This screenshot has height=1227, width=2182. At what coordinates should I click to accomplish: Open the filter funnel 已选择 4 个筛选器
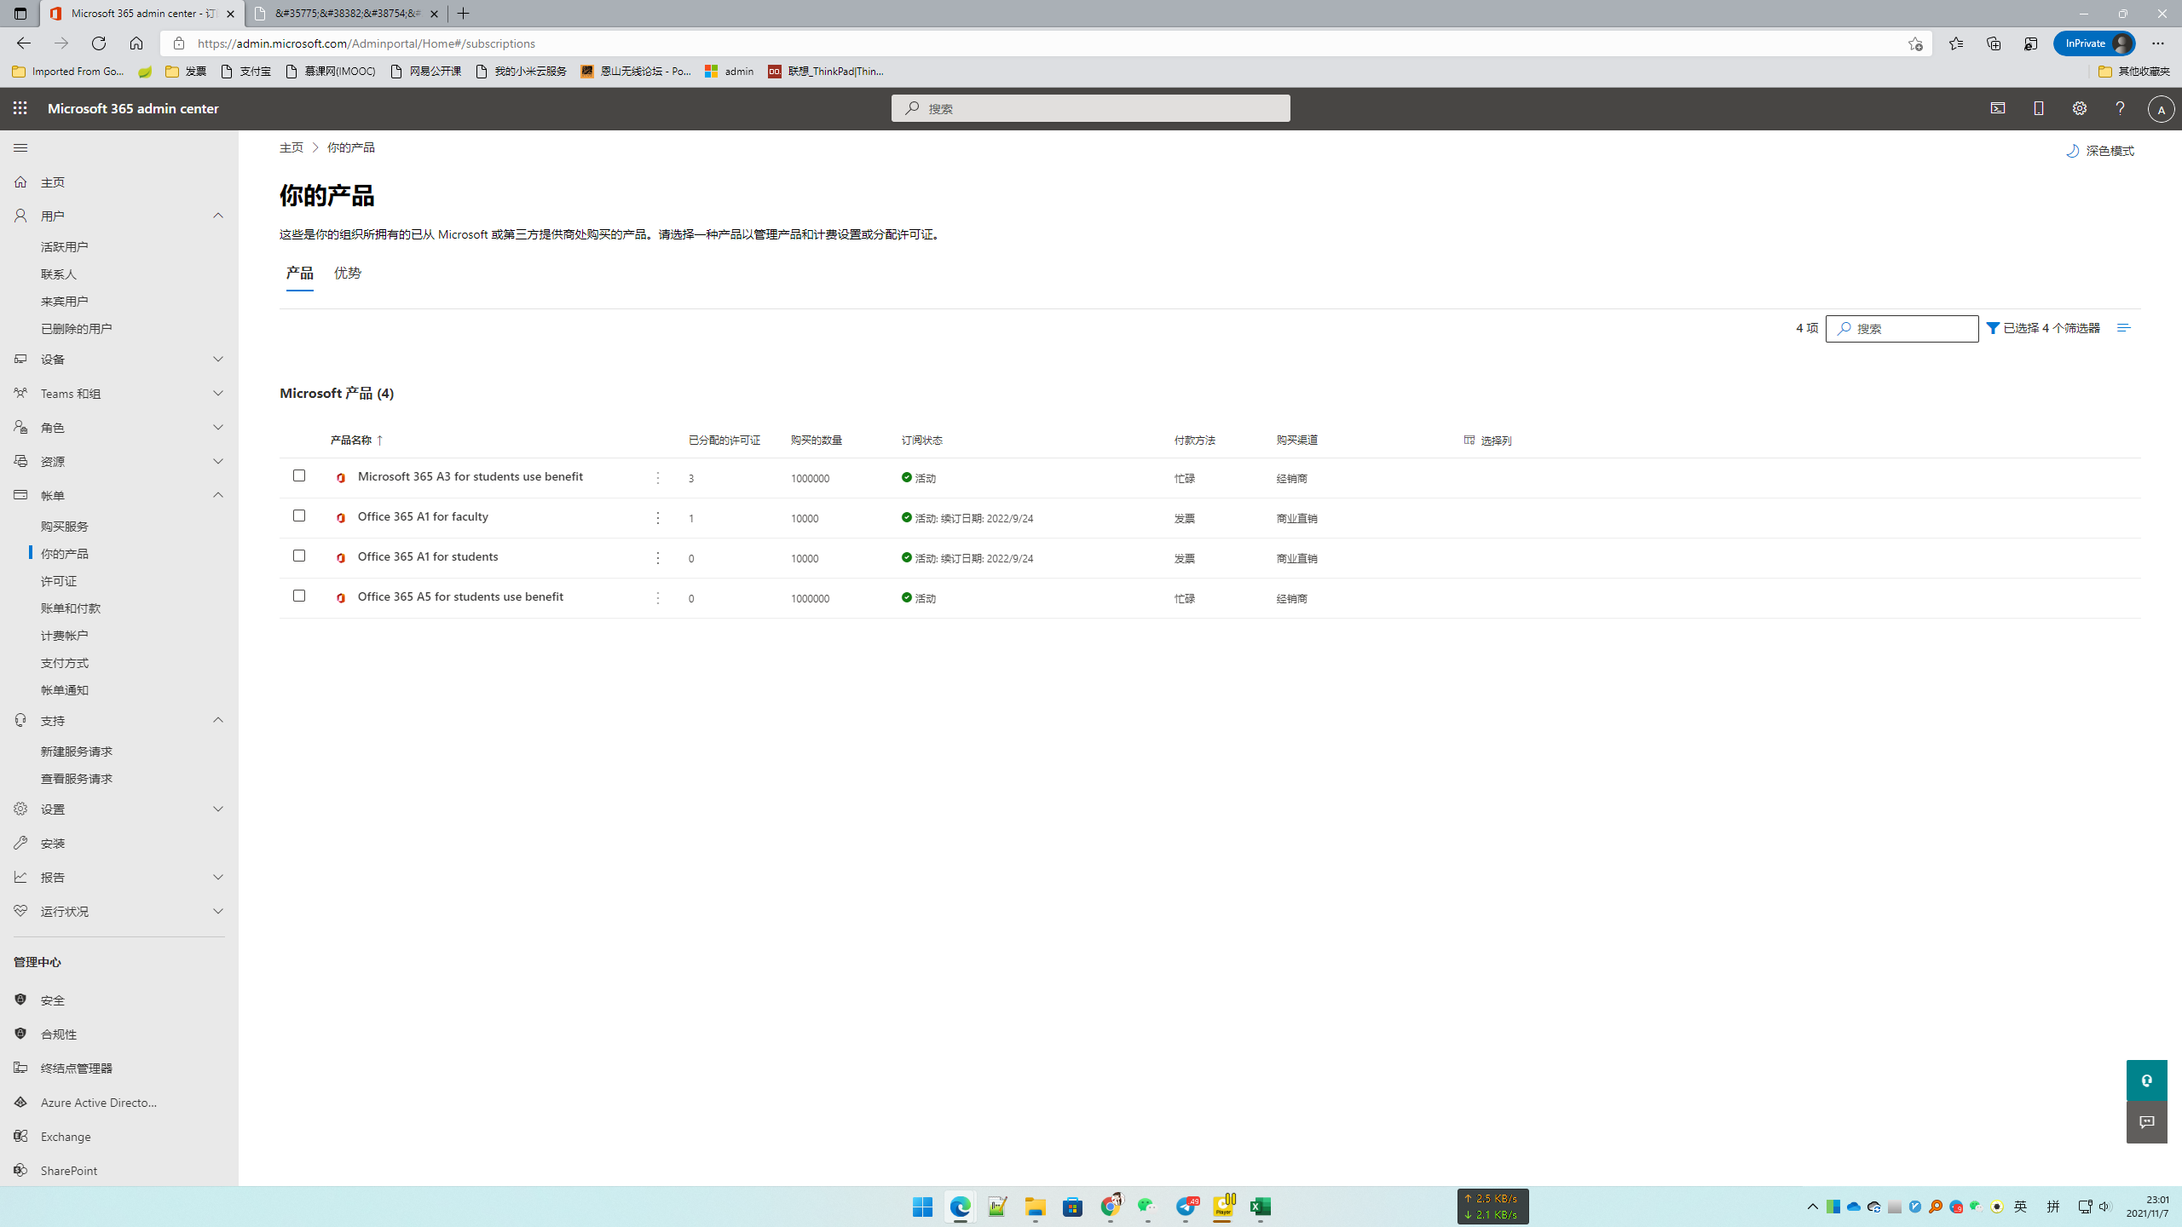pyautogui.click(x=2043, y=328)
